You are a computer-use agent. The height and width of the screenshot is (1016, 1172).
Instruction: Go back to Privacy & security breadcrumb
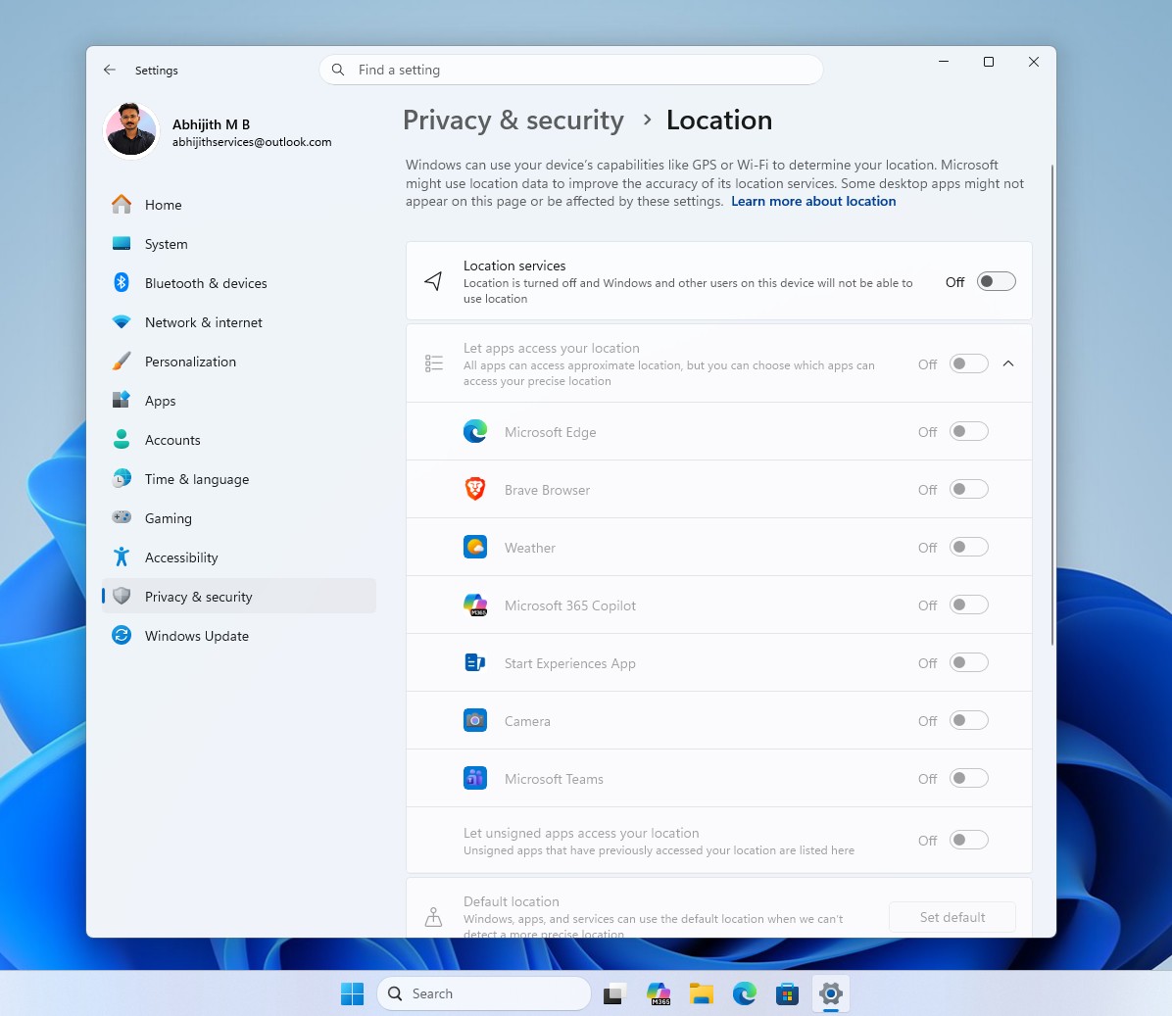click(x=513, y=120)
